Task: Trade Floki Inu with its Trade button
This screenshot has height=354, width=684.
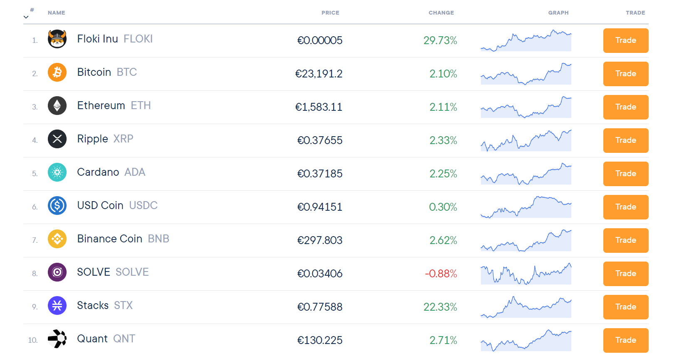Action: pos(626,40)
